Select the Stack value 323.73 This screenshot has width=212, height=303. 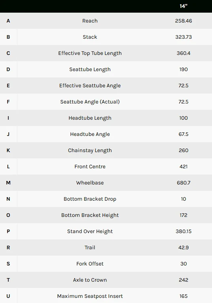pos(184,37)
